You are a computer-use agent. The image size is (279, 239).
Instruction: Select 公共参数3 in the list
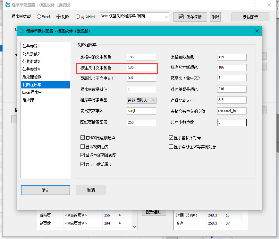click(x=45, y=61)
